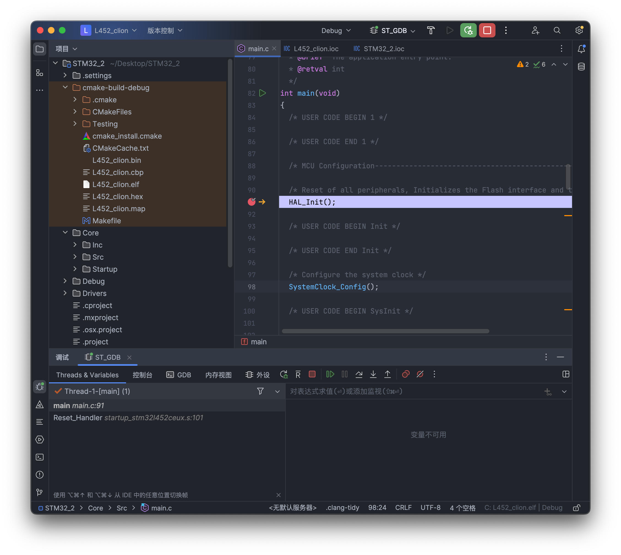Click the Step Over debug icon
Image resolution: width=621 pixels, height=555 pixels.
pyautogui.click(x=359, y=374)
